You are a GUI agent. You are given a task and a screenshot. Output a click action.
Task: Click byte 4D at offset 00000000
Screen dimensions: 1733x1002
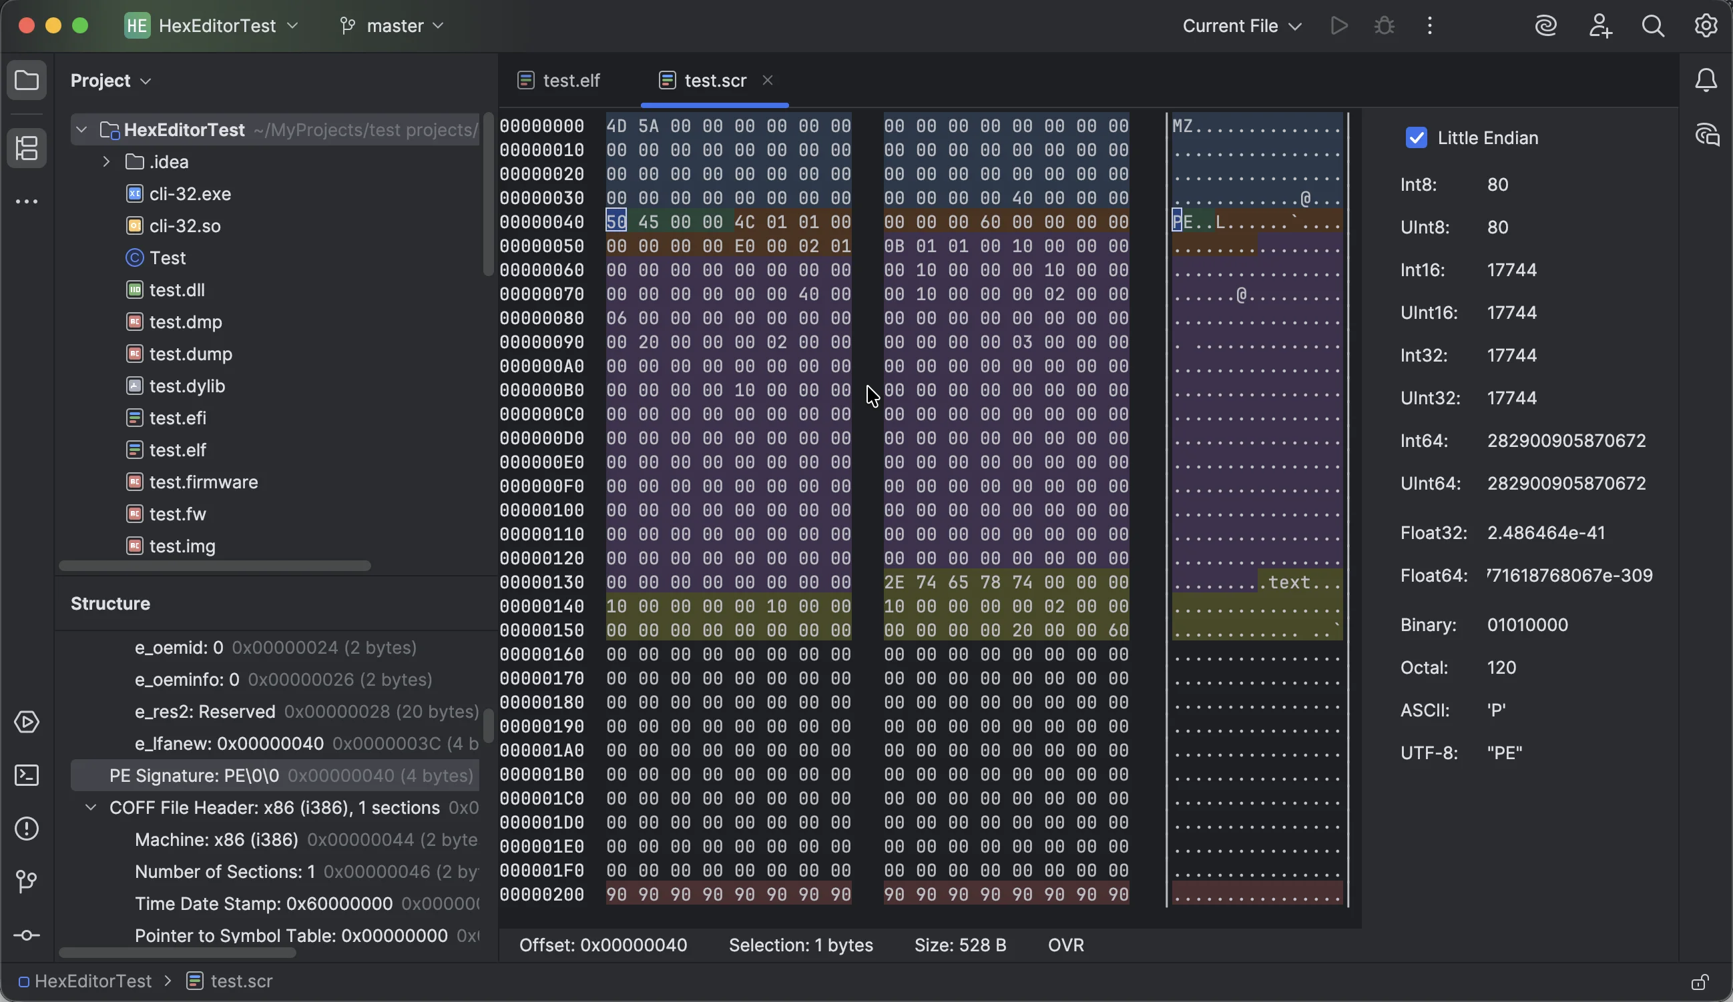pyautogui.click(x=616, y=126)
